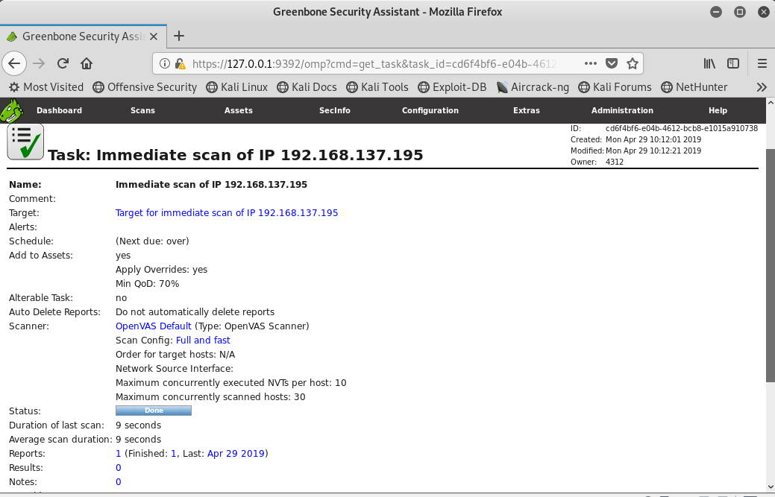Screen dimensions: 775x497
Task: Click the task checklist icon beside the title
Action: click(25, 142)
